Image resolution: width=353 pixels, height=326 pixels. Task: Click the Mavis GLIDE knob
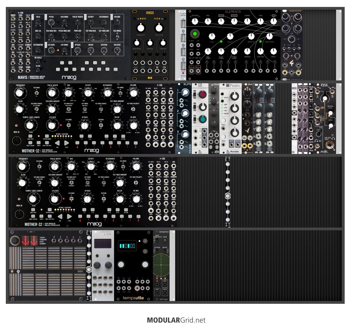[x=38, y=70]
